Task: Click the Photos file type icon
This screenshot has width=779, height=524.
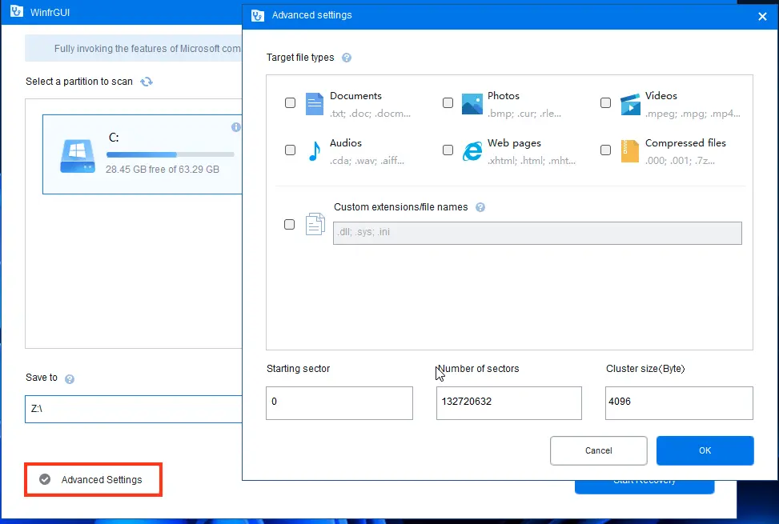Action: [472, 104]
